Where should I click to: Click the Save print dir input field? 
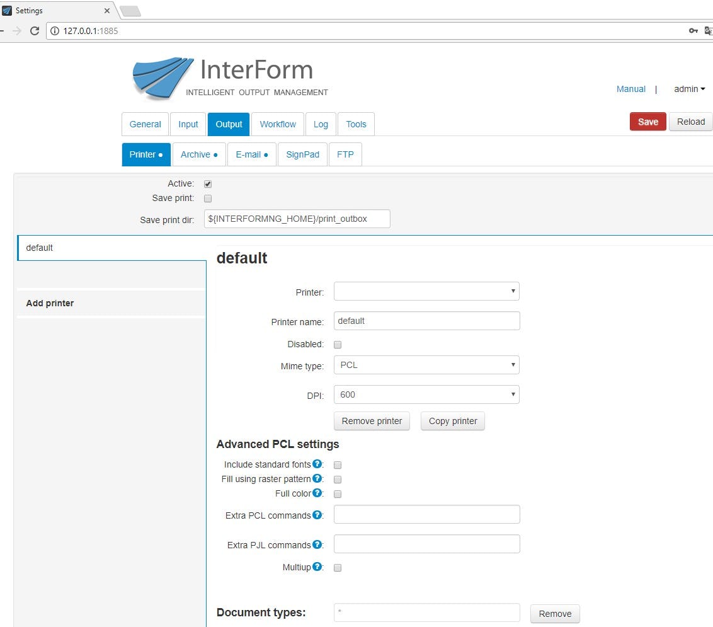[x=297, y=218]
